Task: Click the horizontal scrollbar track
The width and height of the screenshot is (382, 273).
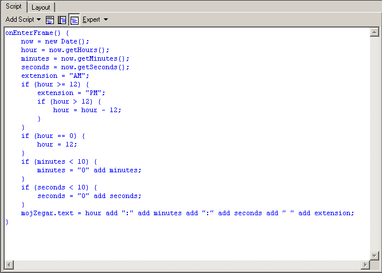Action: (187, 264)
